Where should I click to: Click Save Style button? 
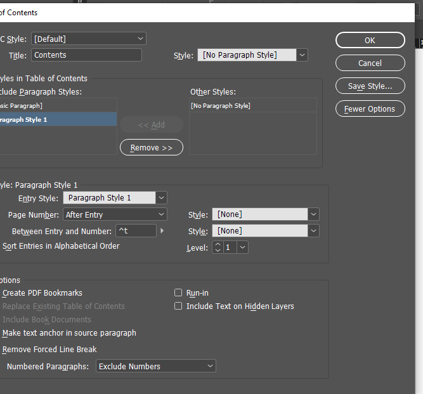[370, 86]
